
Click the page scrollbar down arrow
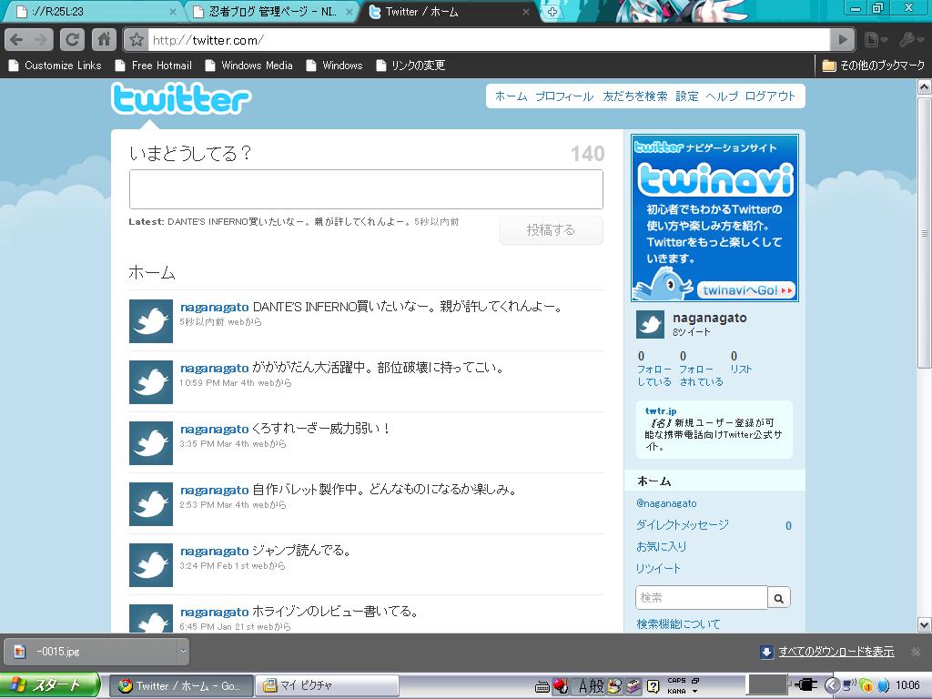point(925,624)
